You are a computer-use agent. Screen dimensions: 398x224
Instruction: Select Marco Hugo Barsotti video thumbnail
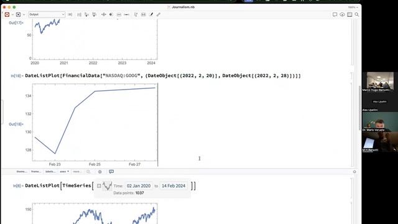click(380, 82)
